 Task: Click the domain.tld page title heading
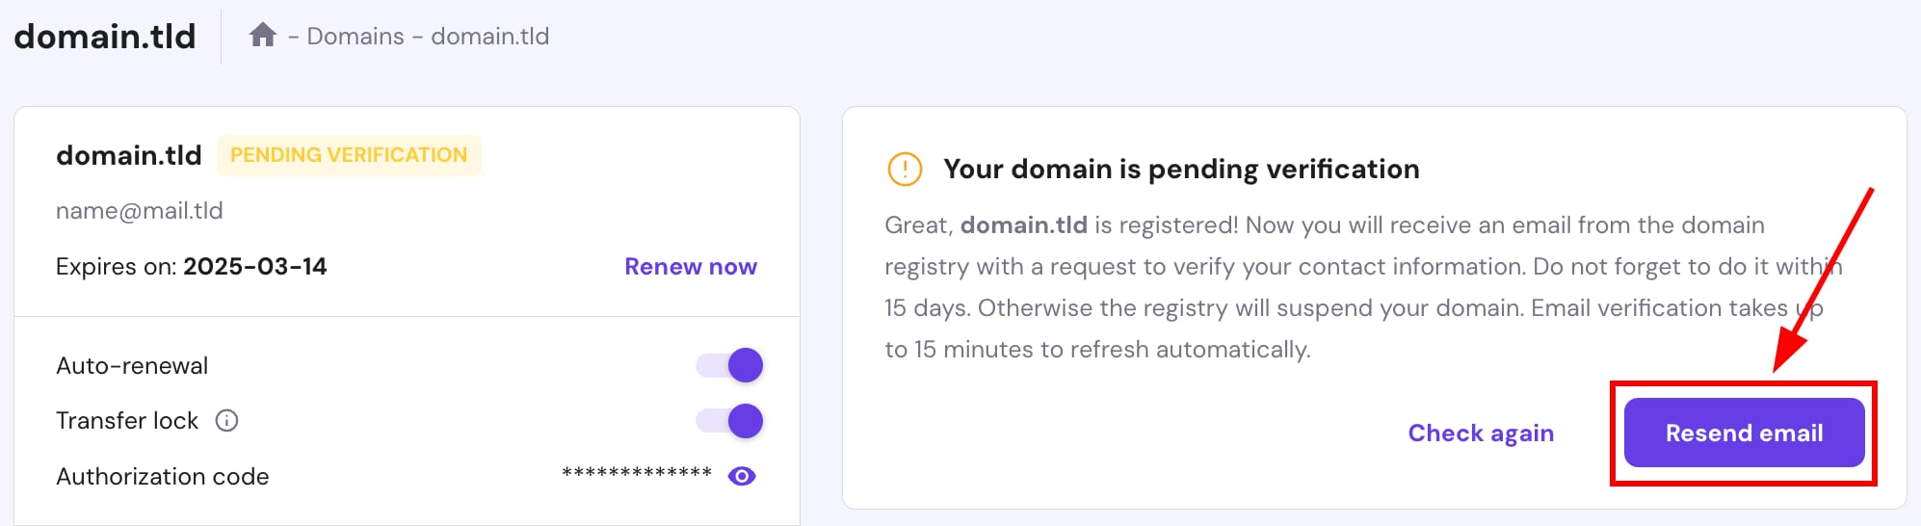(x=105, y=37)
